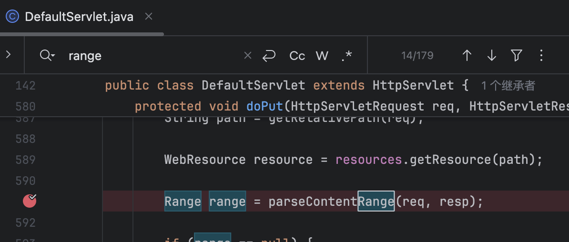The height and width of the screenshot is (242, 569).
Task: Click the parseContentRange method call
Action: [x=331, y=202]
